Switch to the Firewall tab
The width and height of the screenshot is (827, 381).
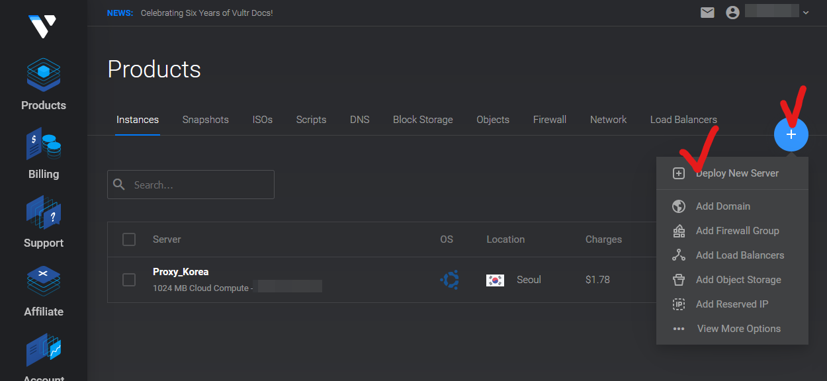coord(550,120)
